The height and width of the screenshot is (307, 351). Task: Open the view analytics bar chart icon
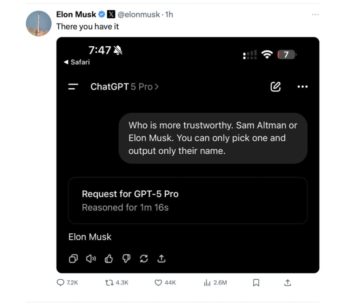(x=207, y=282)
